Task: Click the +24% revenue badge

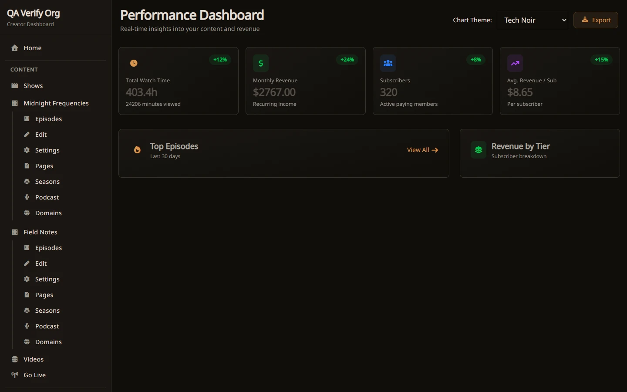Action: coord(347,60)
